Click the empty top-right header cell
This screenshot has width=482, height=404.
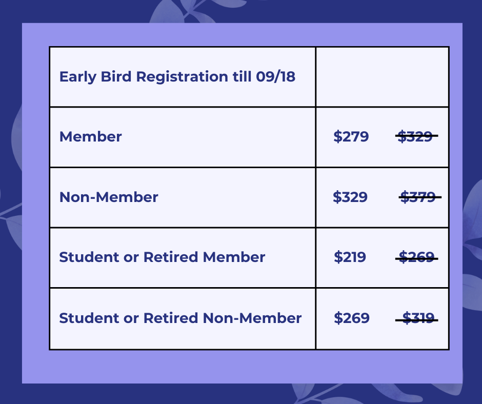pos(382,77)
